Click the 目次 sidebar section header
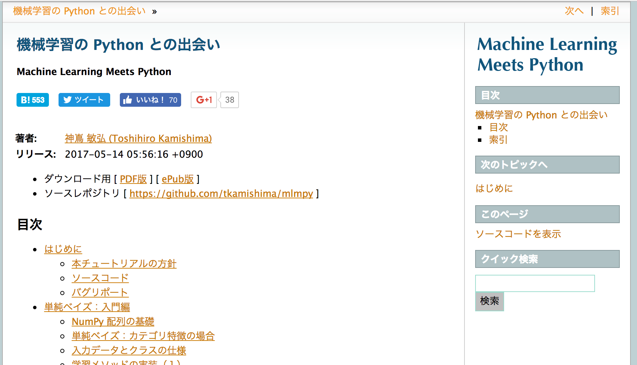The image size is (637, 365). pos(547,95)
